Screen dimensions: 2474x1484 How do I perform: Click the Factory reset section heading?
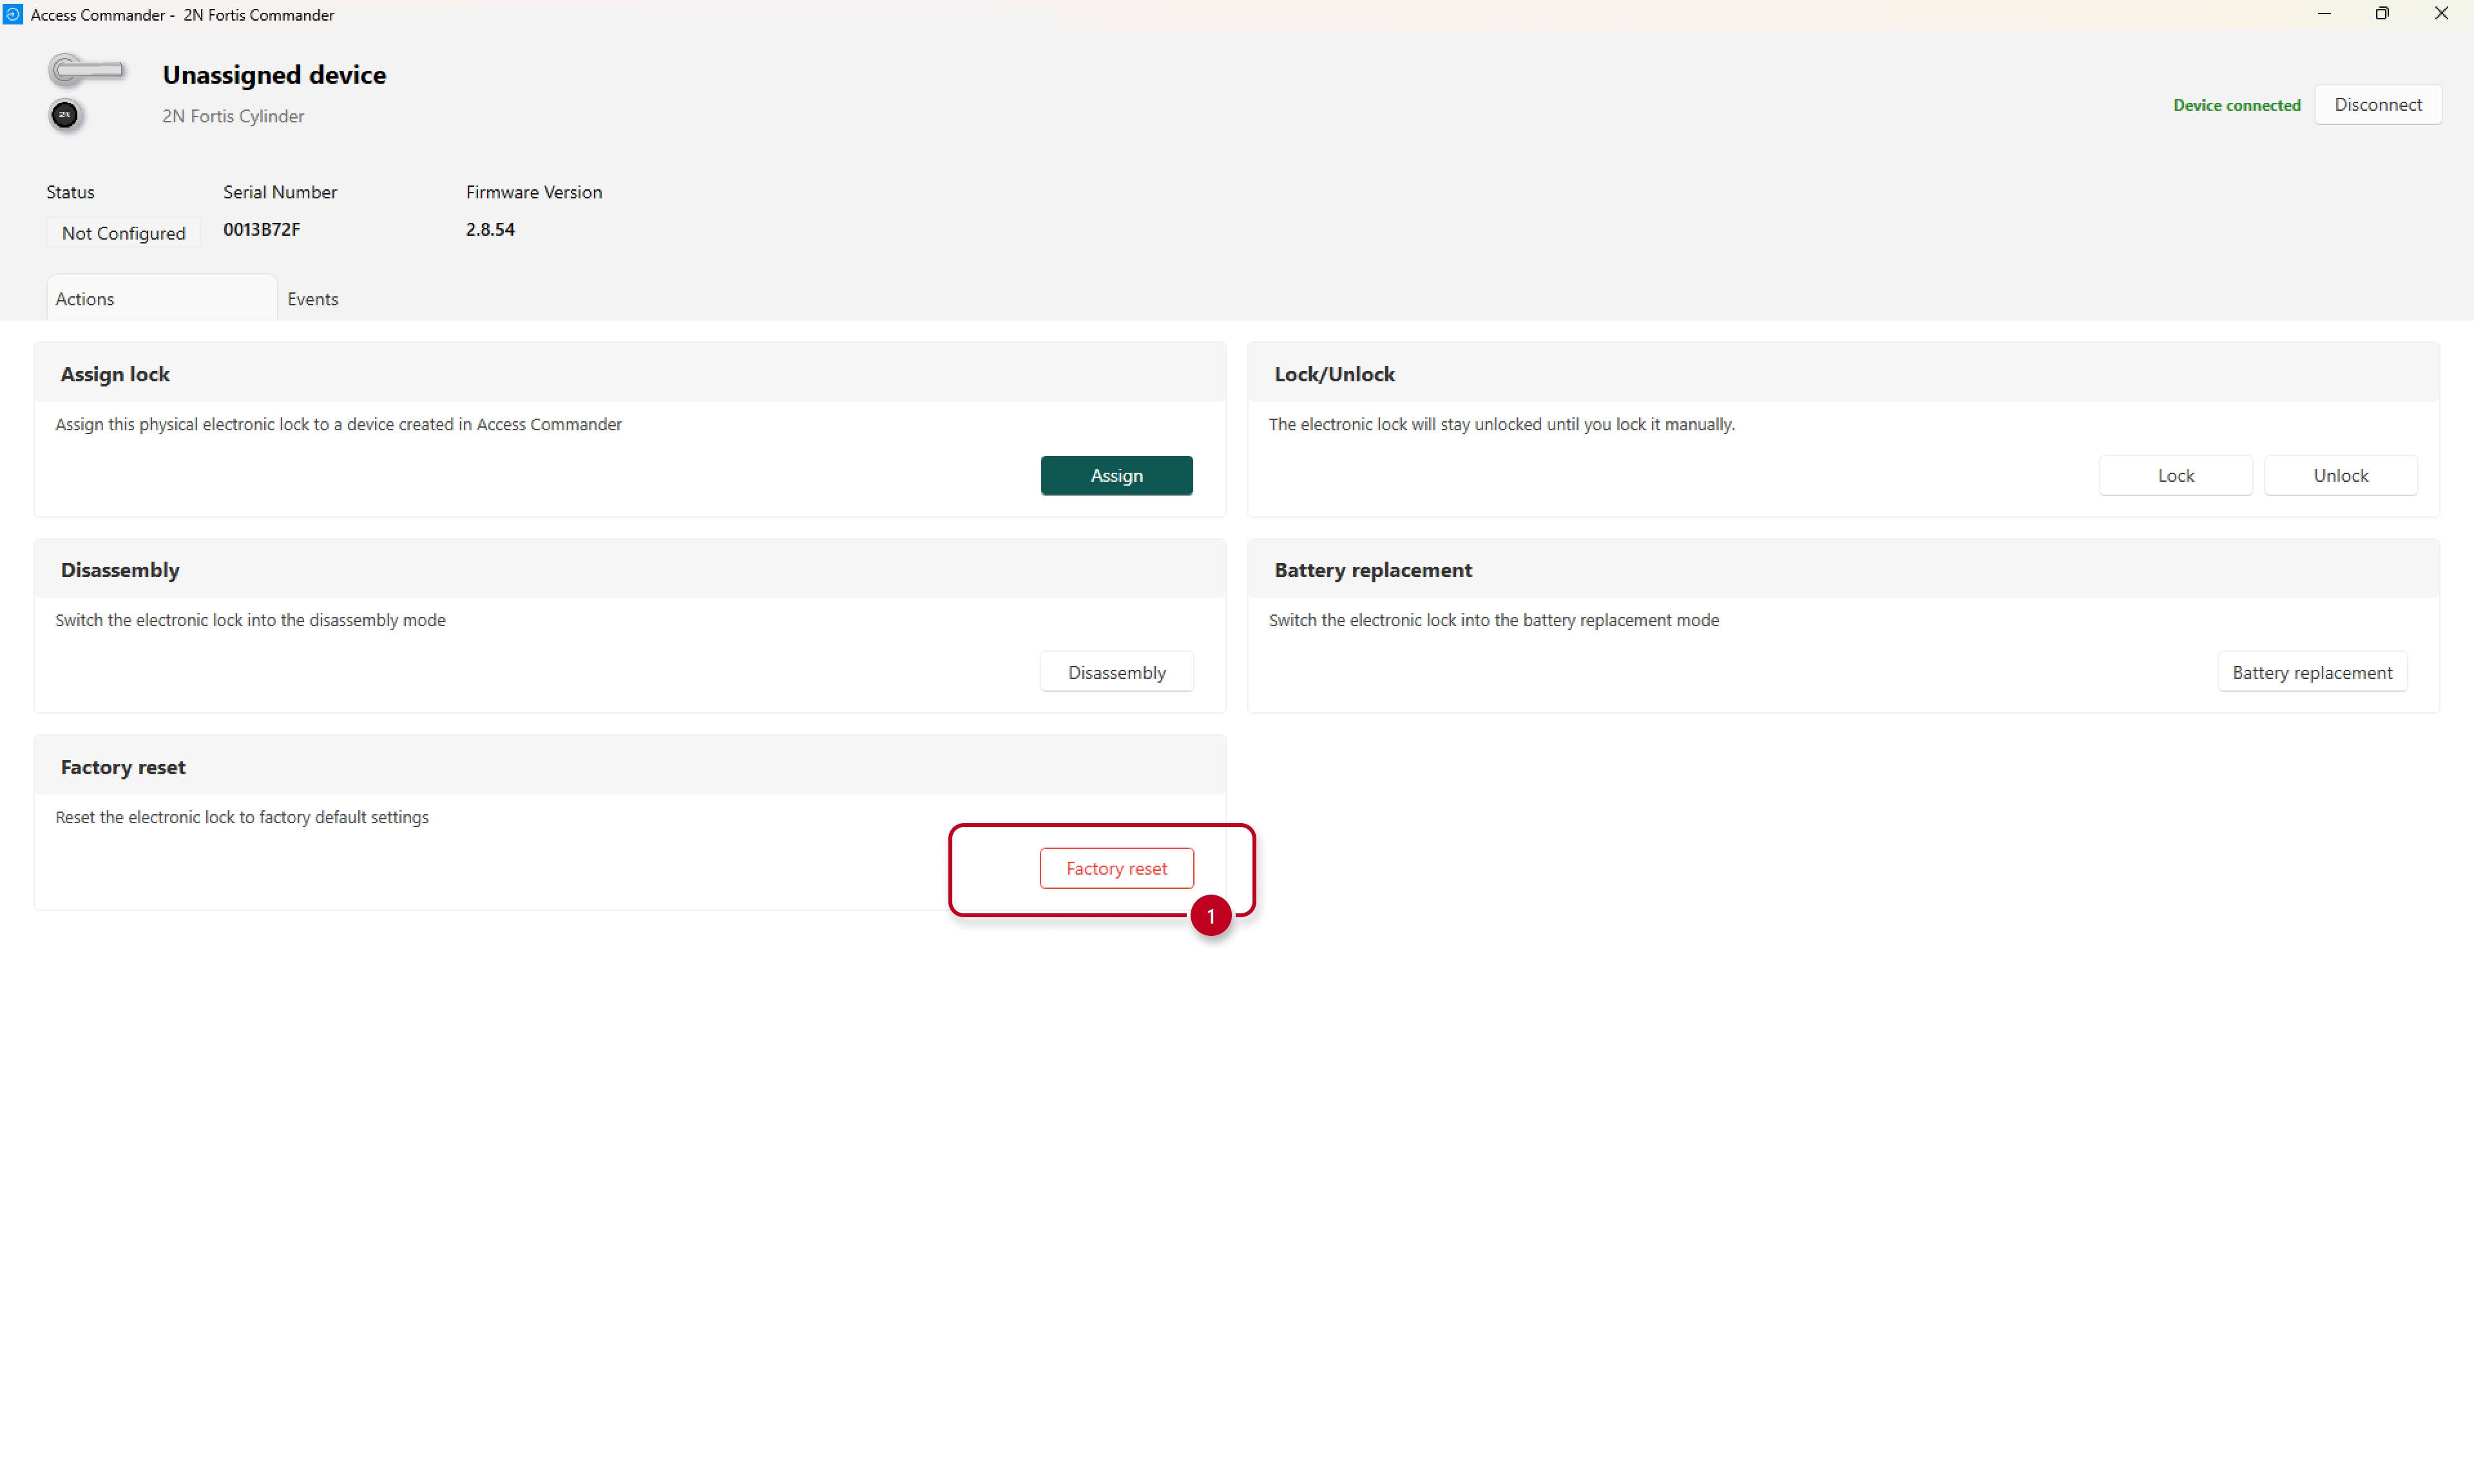[x=123, y=767]
